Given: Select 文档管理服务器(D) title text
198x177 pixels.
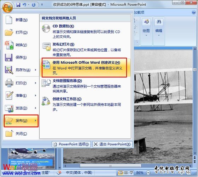Looking at the screenshot, I should pos(67,81).
